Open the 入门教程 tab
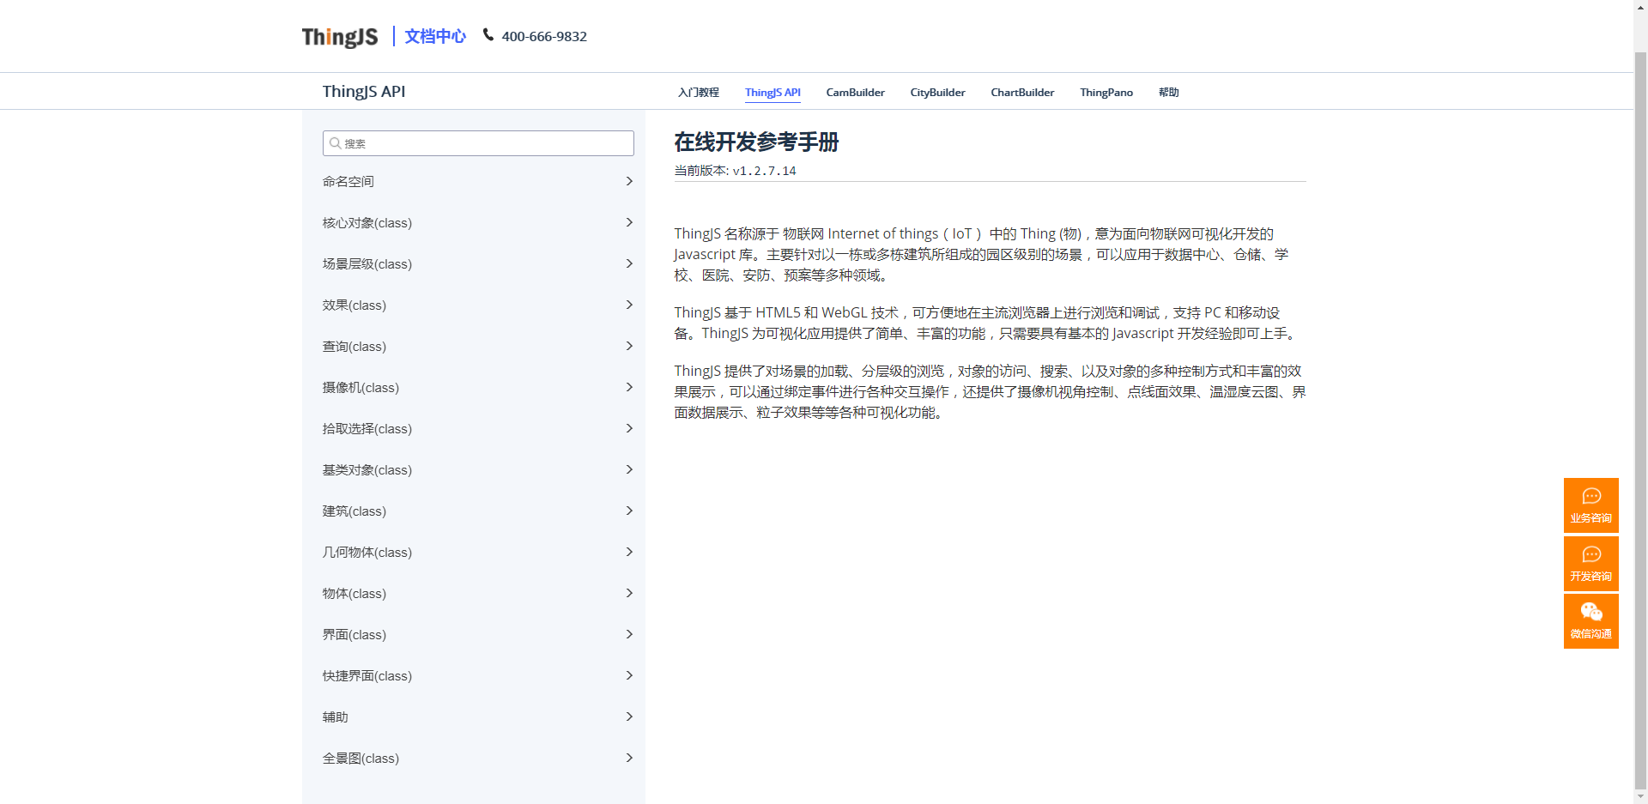 coord(699,93)
